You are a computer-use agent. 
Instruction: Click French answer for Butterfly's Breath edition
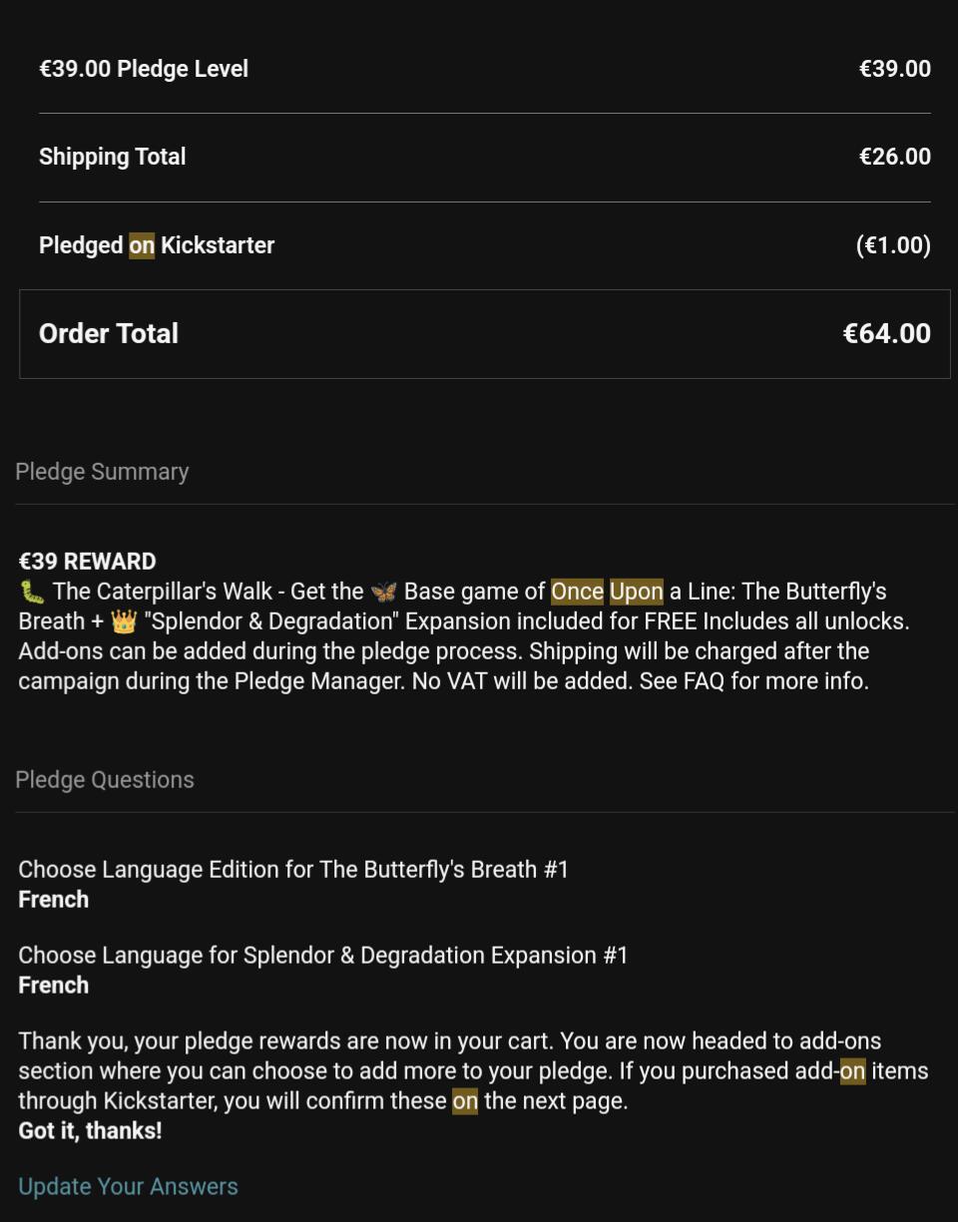point(54,900)
